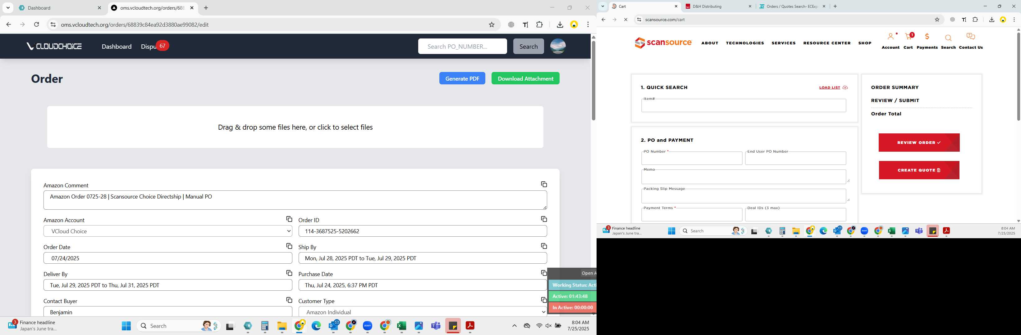
Task: Close the D&H Distributing tab
Action: pyautogui.click(x=749, y=6)
